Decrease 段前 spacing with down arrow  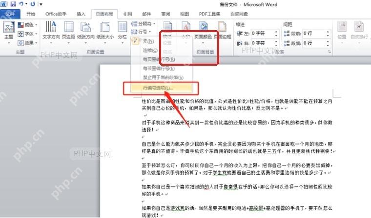pos(328,36)
